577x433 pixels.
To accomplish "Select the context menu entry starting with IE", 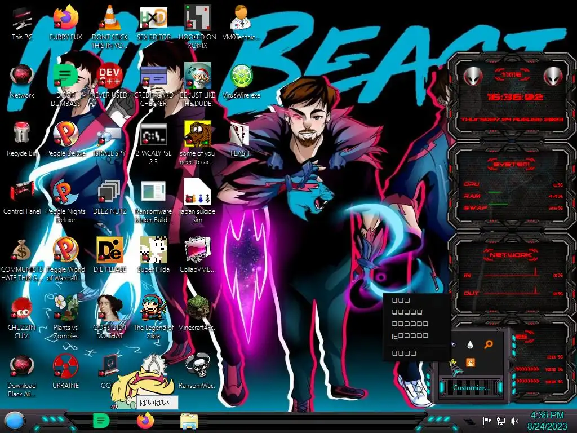I will pyautogui.click(x=416, y=336).
